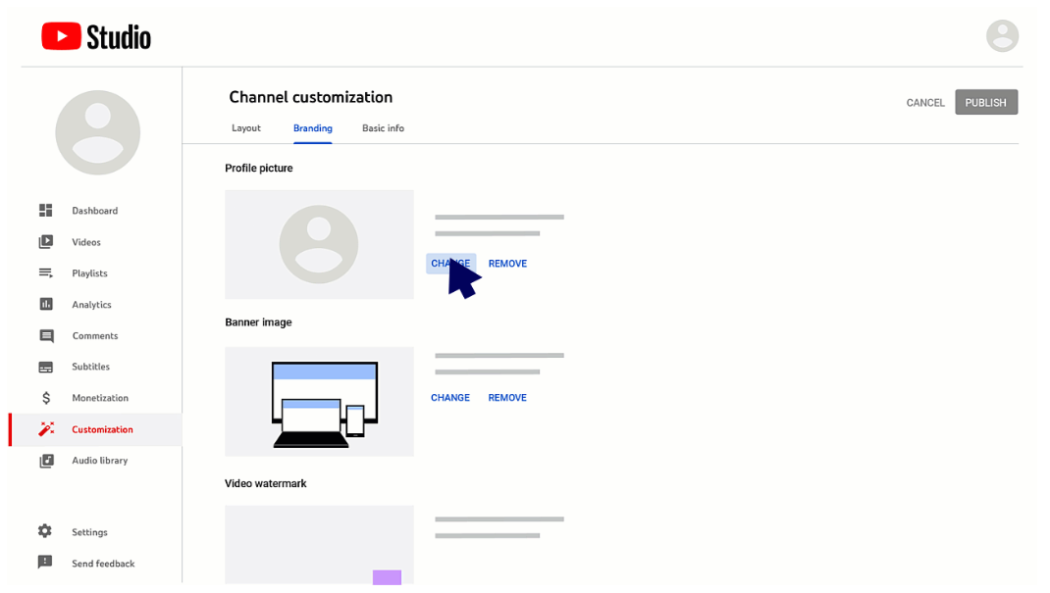View channel Analytics
This screenshot has width=1050, height=593.
pos(92,304)
